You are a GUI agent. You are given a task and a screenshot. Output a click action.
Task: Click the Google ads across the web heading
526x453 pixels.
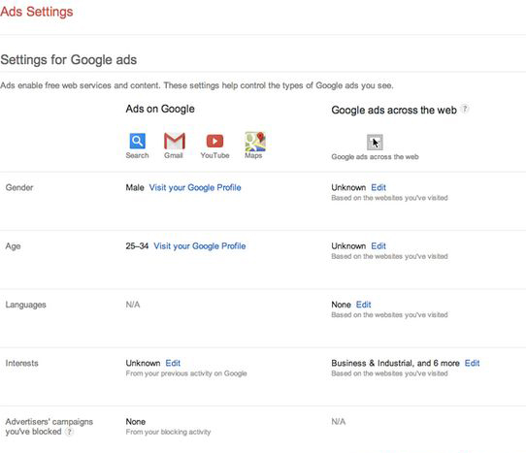point(394,110)
